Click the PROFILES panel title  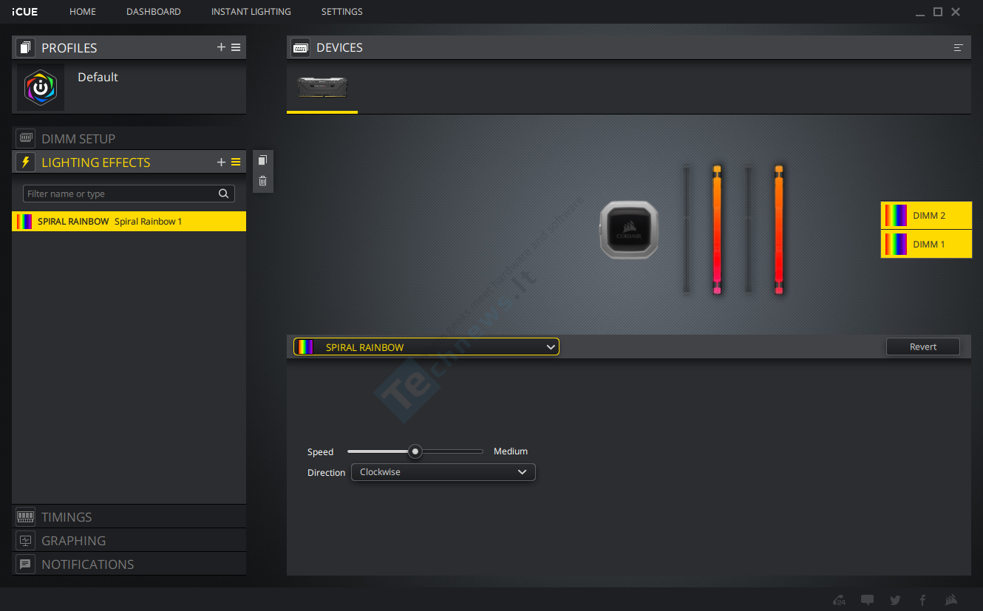[69, 47]
